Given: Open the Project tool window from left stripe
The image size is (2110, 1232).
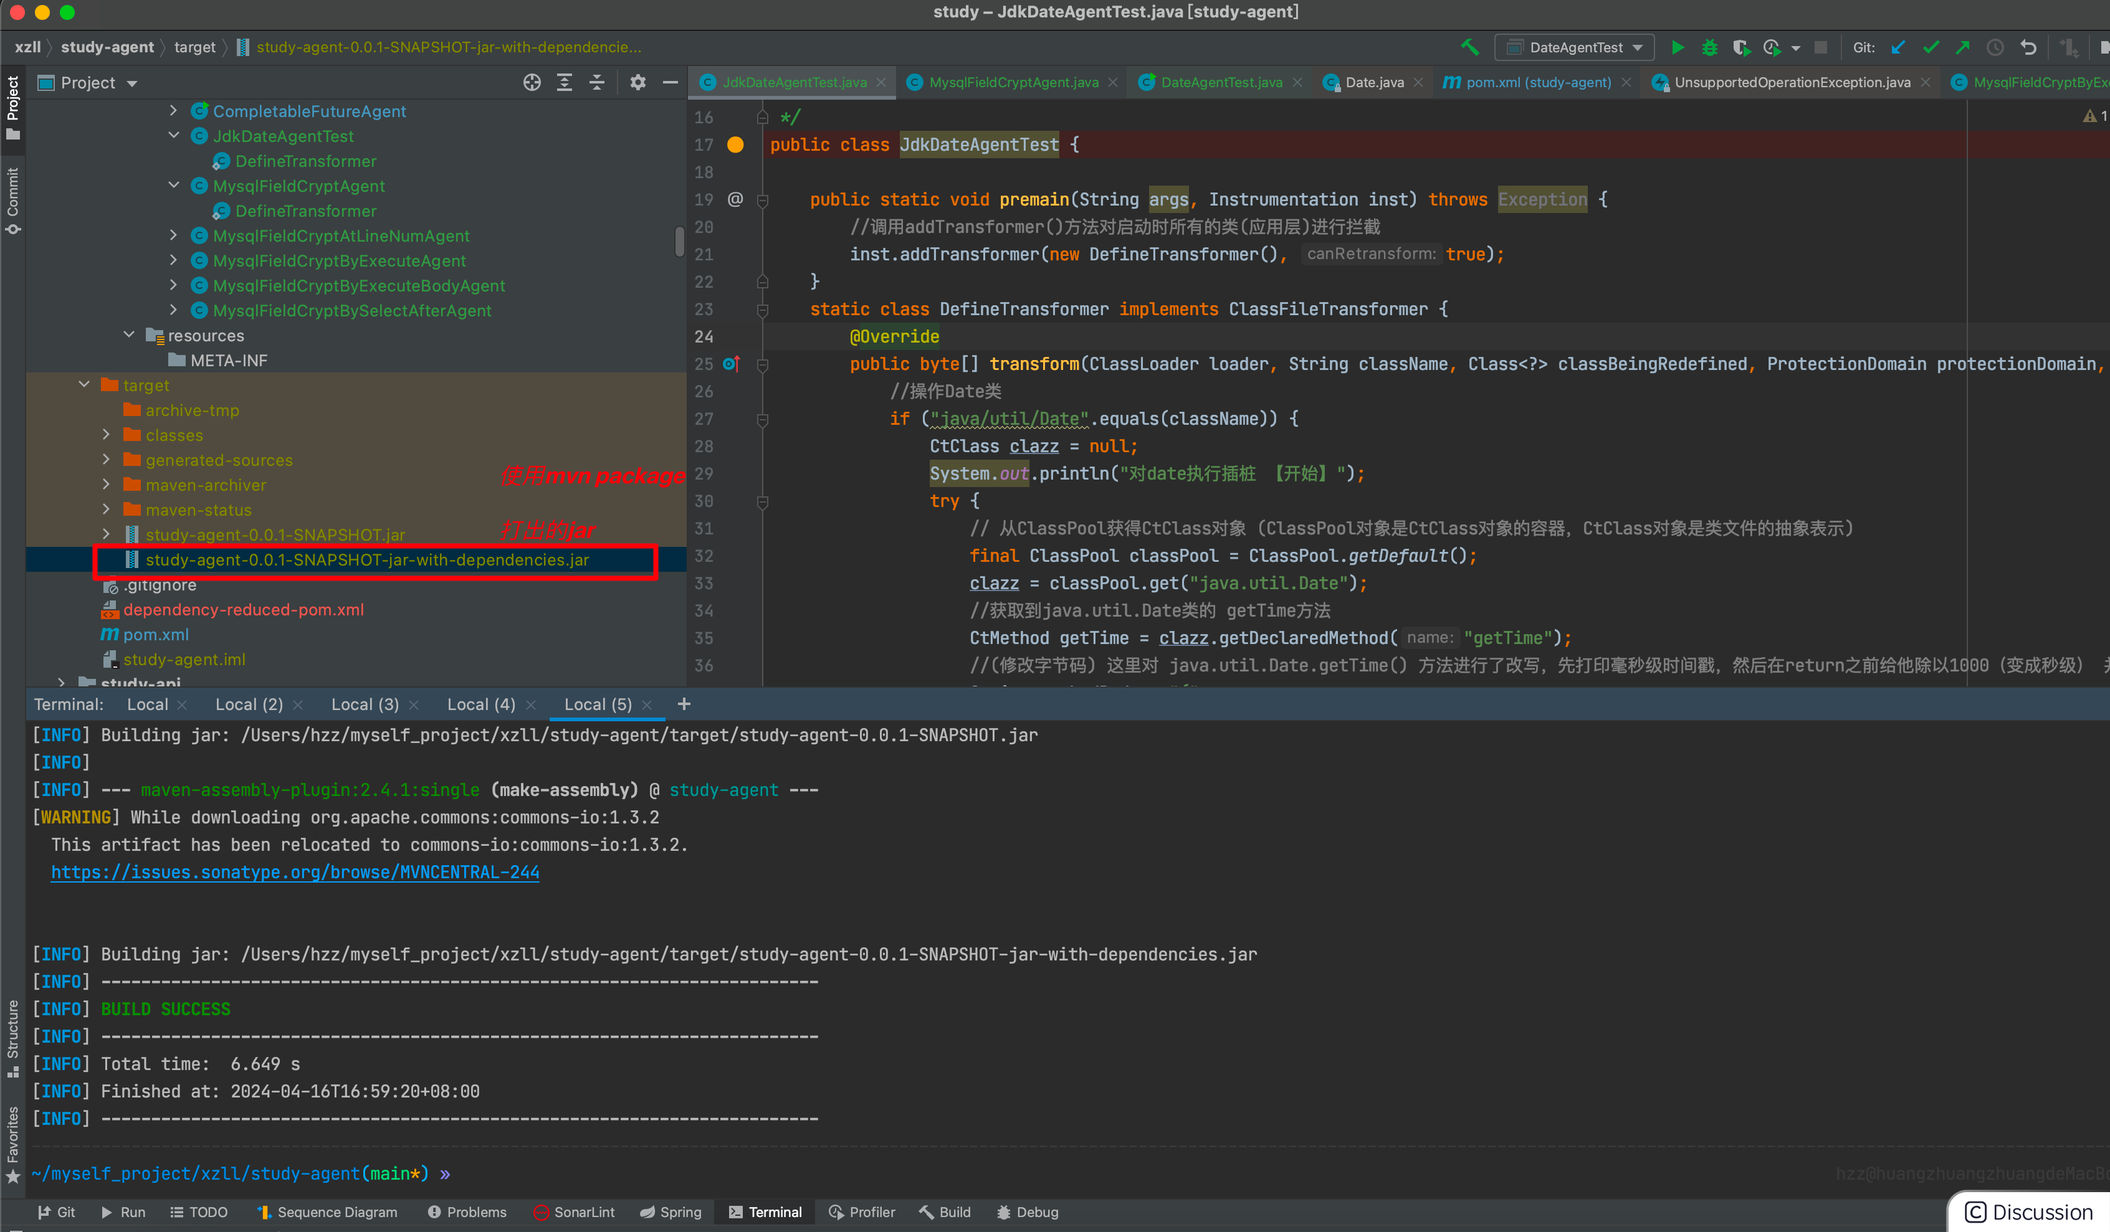Looking at the screenshot, I should click(x=12, y=108).
